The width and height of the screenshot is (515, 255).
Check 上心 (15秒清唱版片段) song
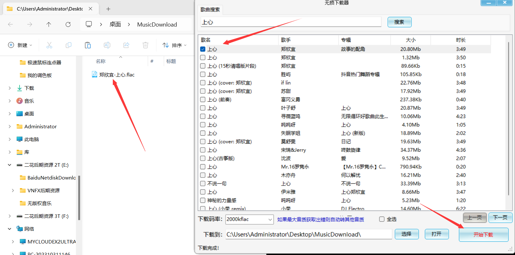[203, 66]
